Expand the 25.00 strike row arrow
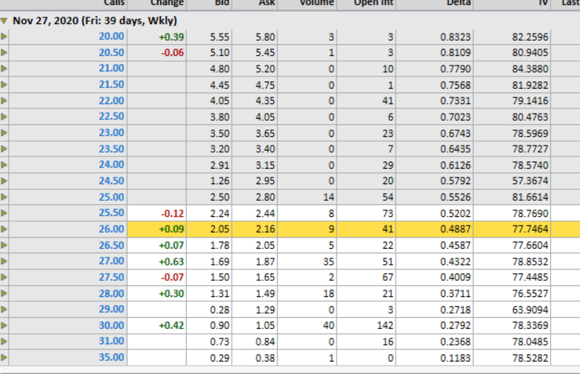Viewport: 580px width, 374px height. 4,197
